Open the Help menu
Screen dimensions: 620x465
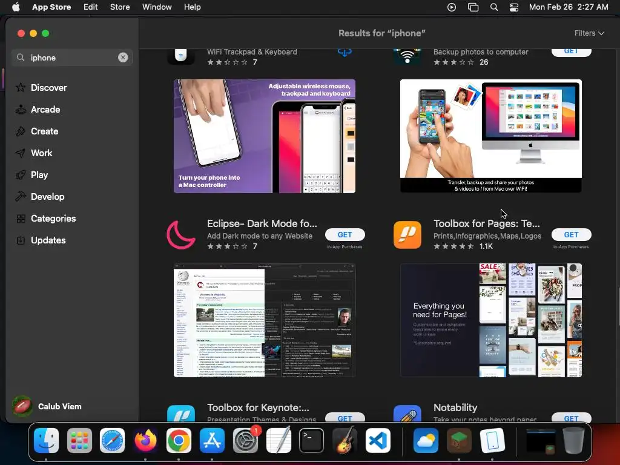(192, 7)
